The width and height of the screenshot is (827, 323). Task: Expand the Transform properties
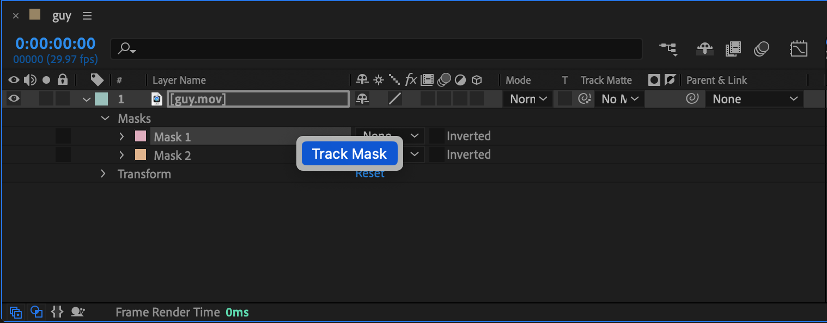point(103,174)
